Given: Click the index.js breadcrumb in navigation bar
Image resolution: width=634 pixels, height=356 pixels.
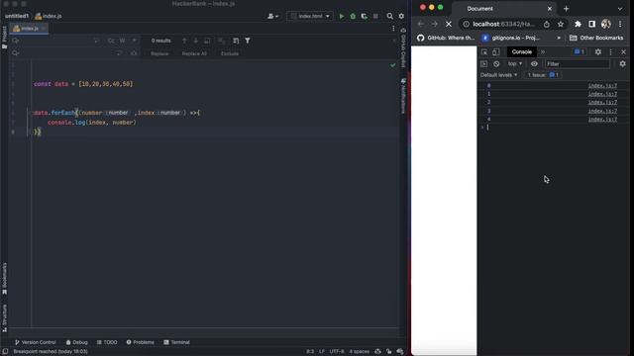Looking at the screenshot, I should click(49, 16).
